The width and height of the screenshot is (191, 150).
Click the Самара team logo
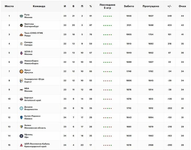tap(21, 44)
